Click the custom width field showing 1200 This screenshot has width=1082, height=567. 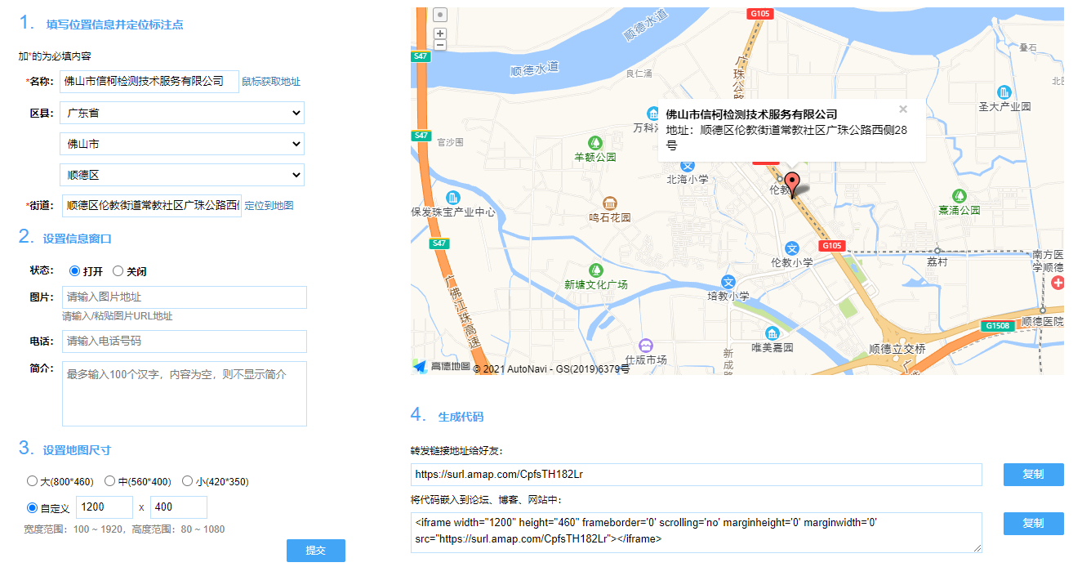[x=105, y=507]
